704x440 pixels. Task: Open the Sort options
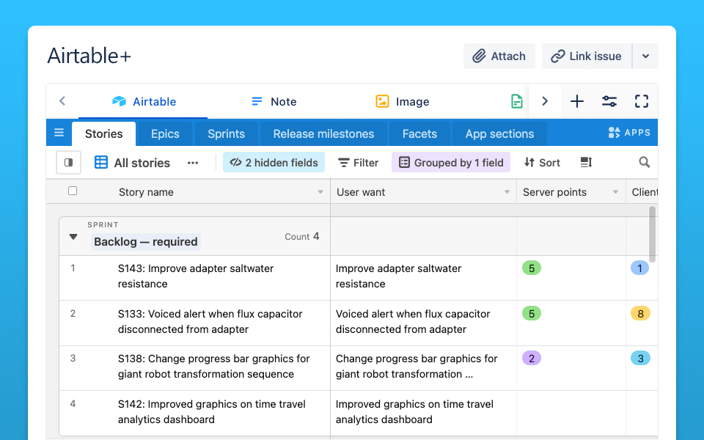542,163
